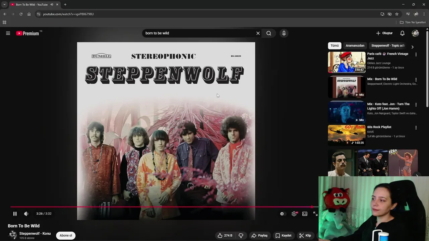
Task: Go to the browser home page icon
Action: [x=29, y=14]
